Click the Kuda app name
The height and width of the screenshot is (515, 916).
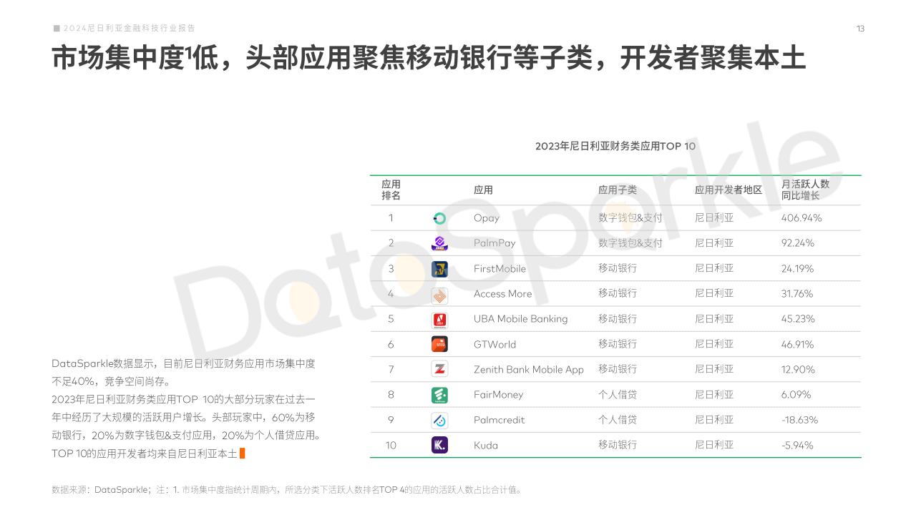pyautogui.click(x=486, y=445)
